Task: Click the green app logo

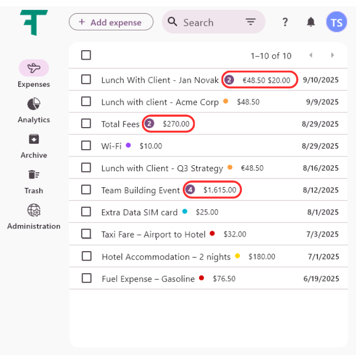Action: (34, 22)
